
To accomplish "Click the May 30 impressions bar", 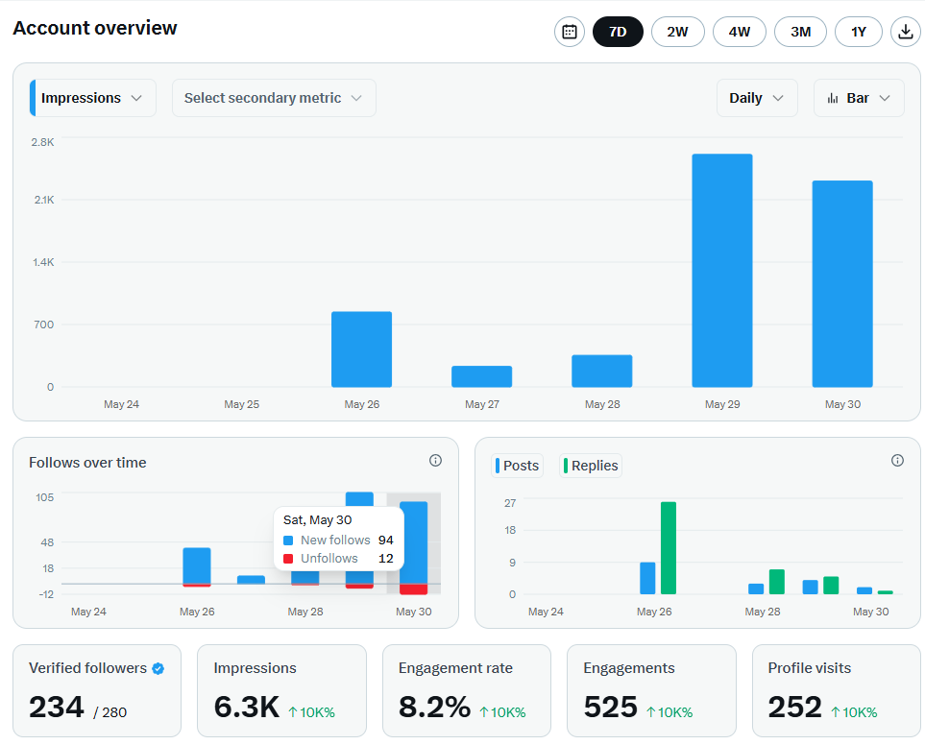I will pyautogui.click(x=842, y=284).
